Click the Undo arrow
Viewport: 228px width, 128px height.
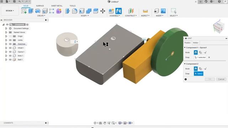[x=20, y=1]
